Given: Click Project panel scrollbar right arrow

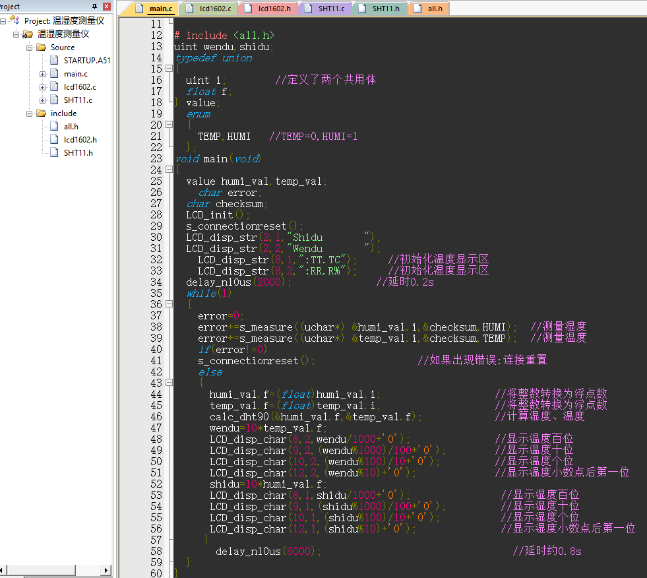Looking at the screenshot, I should click(106, 569).
